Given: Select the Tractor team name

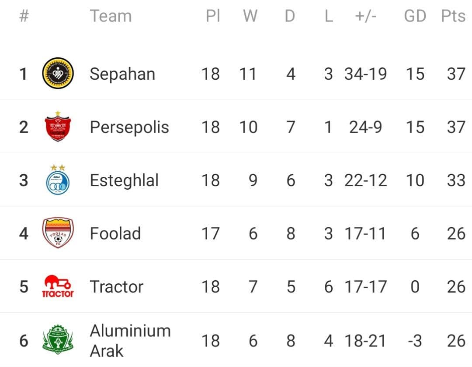Looking at the screenshot, I should [x=117, y=287].
